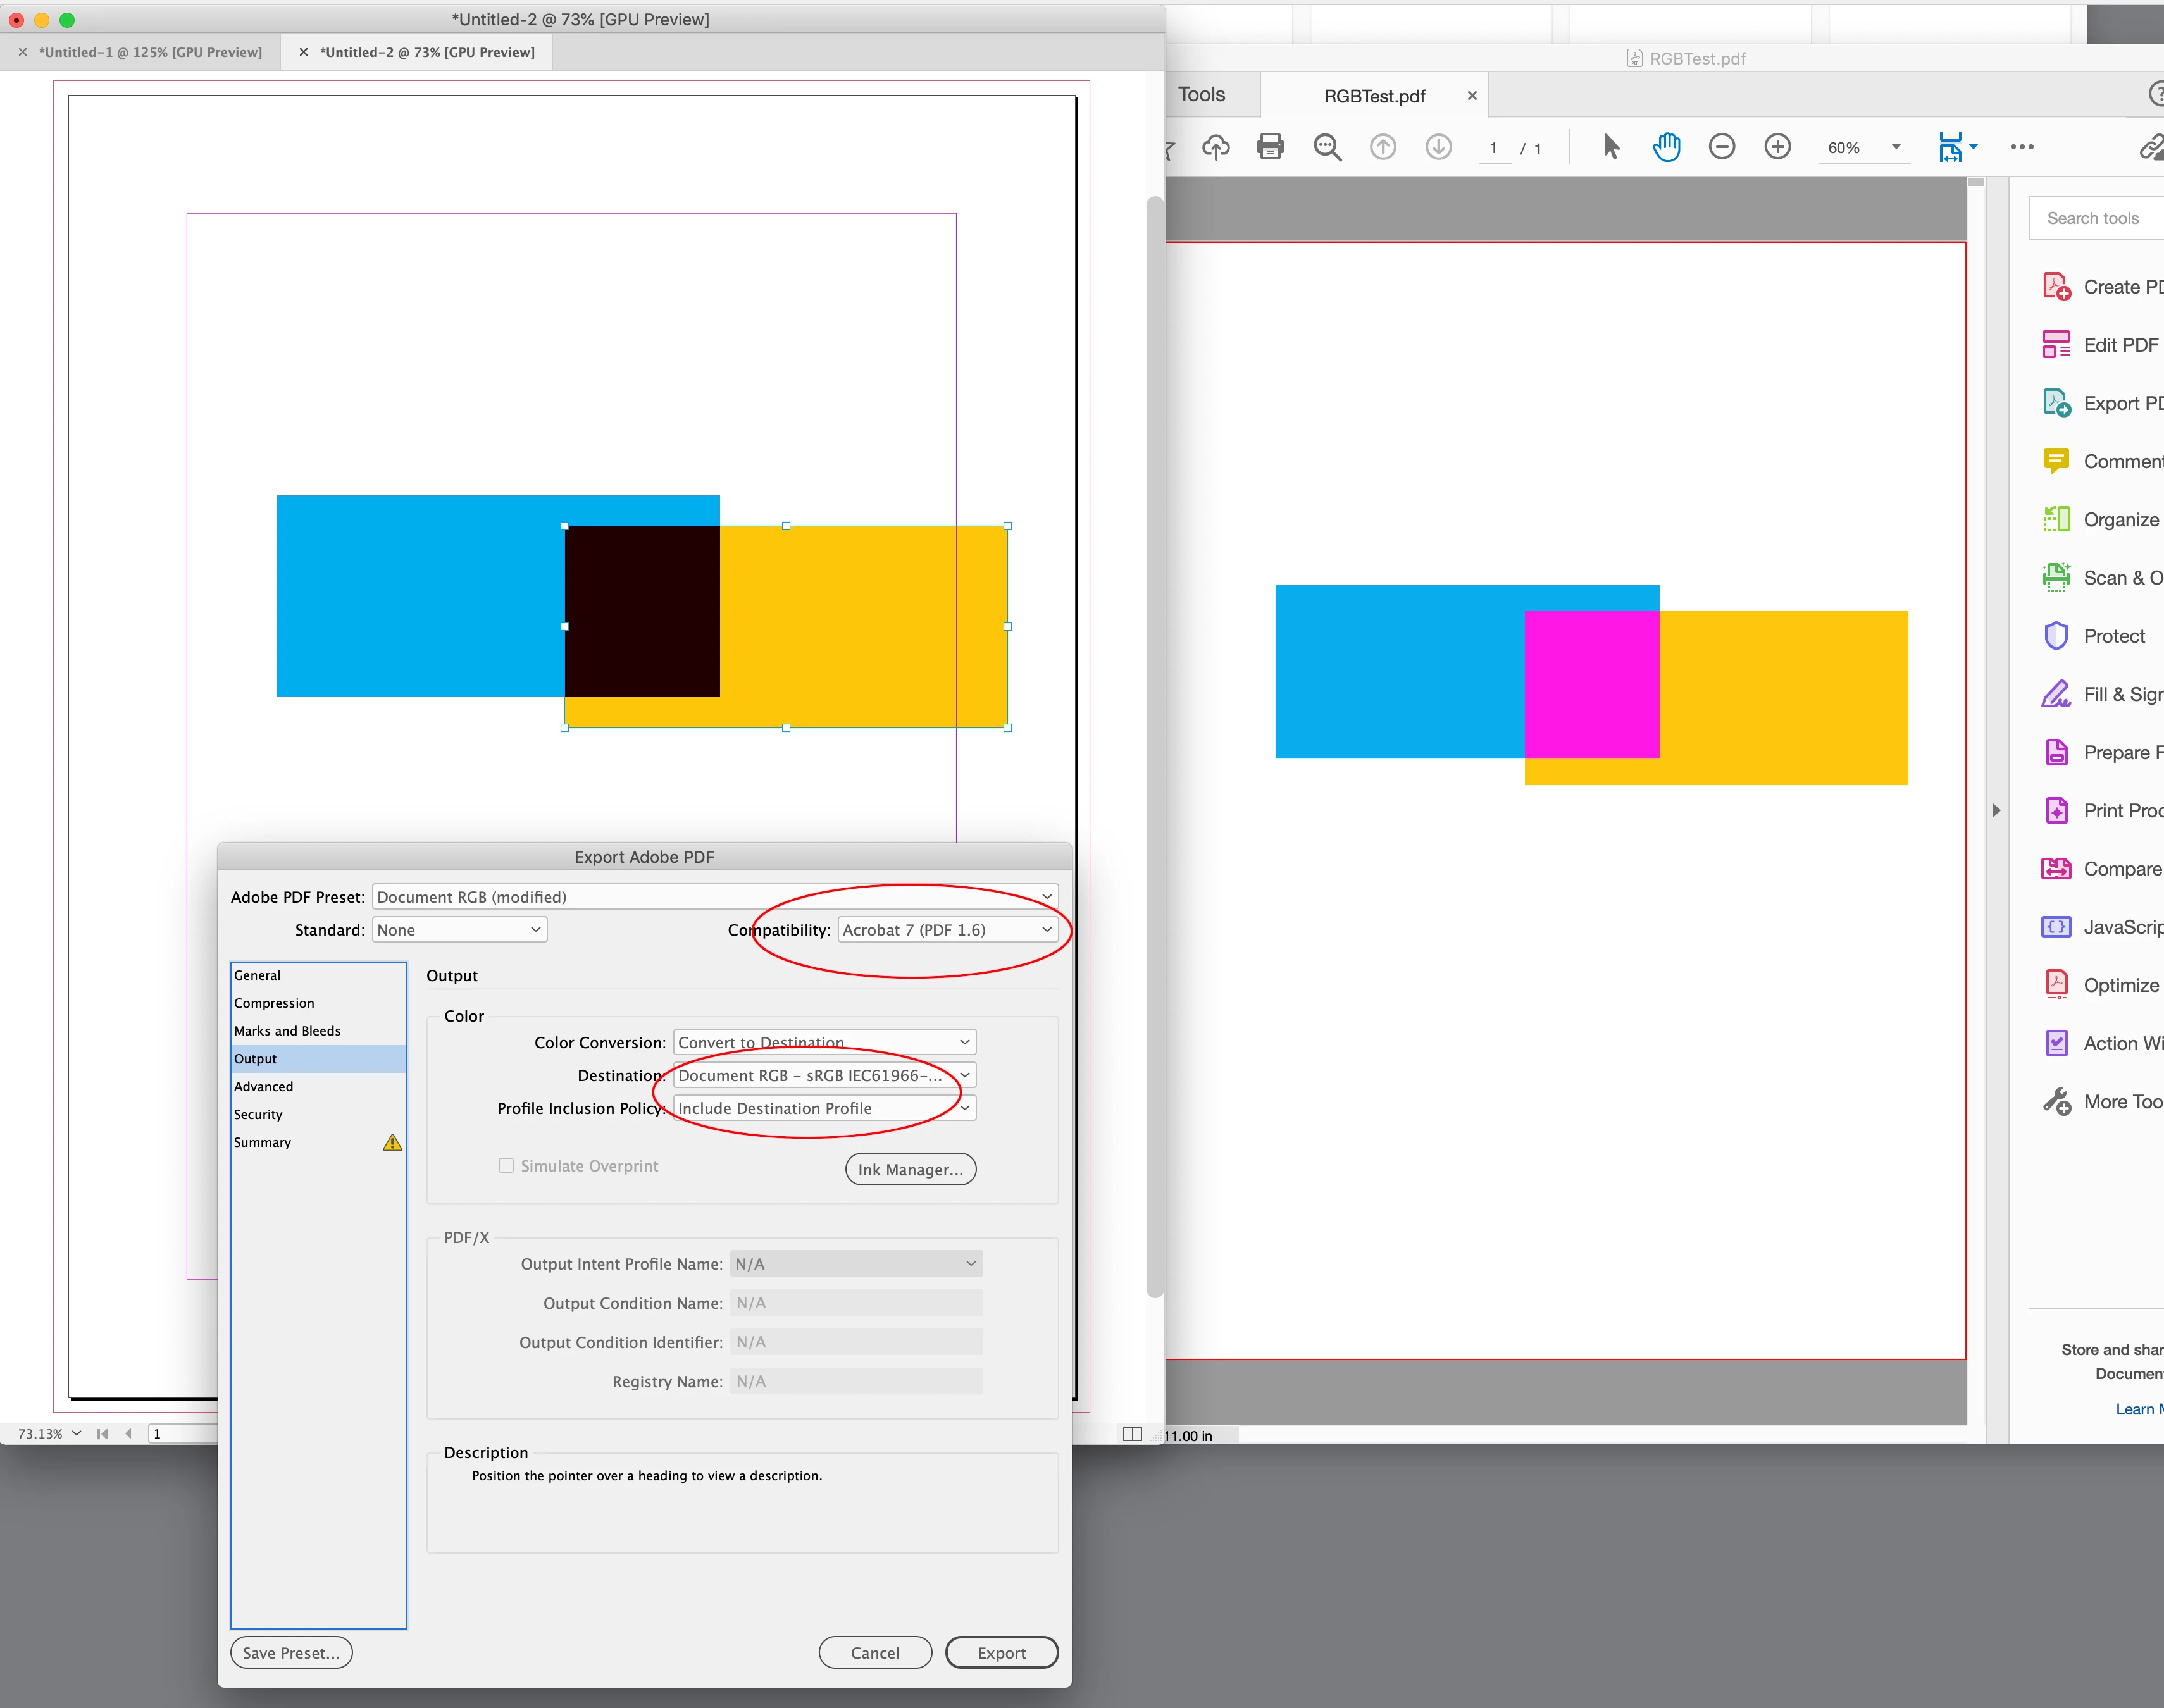Open the Edit PDF tool

pyautogui.click(x=2119, y=345)
